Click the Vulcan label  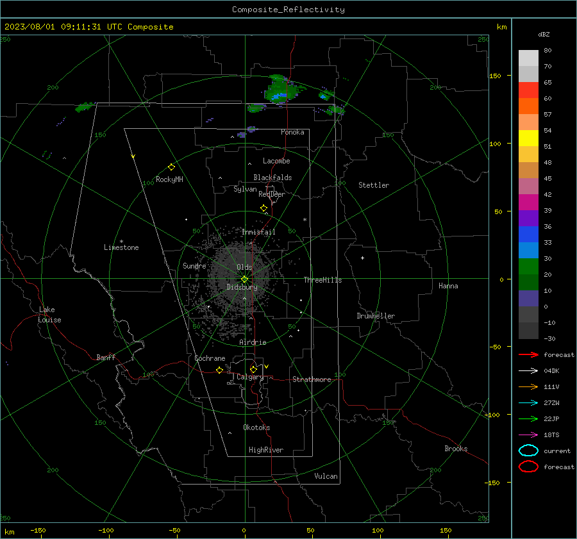[x=326, y=476]
